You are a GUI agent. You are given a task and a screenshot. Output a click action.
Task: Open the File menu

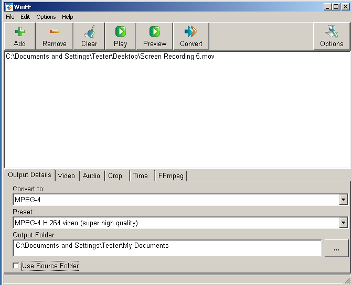10,17
